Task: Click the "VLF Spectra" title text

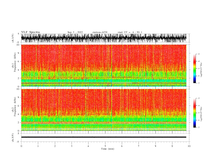Action: [30, 32]
